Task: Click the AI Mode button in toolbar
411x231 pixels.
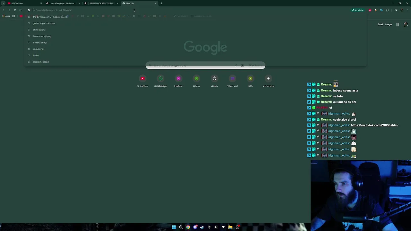Action: (x=357, y=10)
